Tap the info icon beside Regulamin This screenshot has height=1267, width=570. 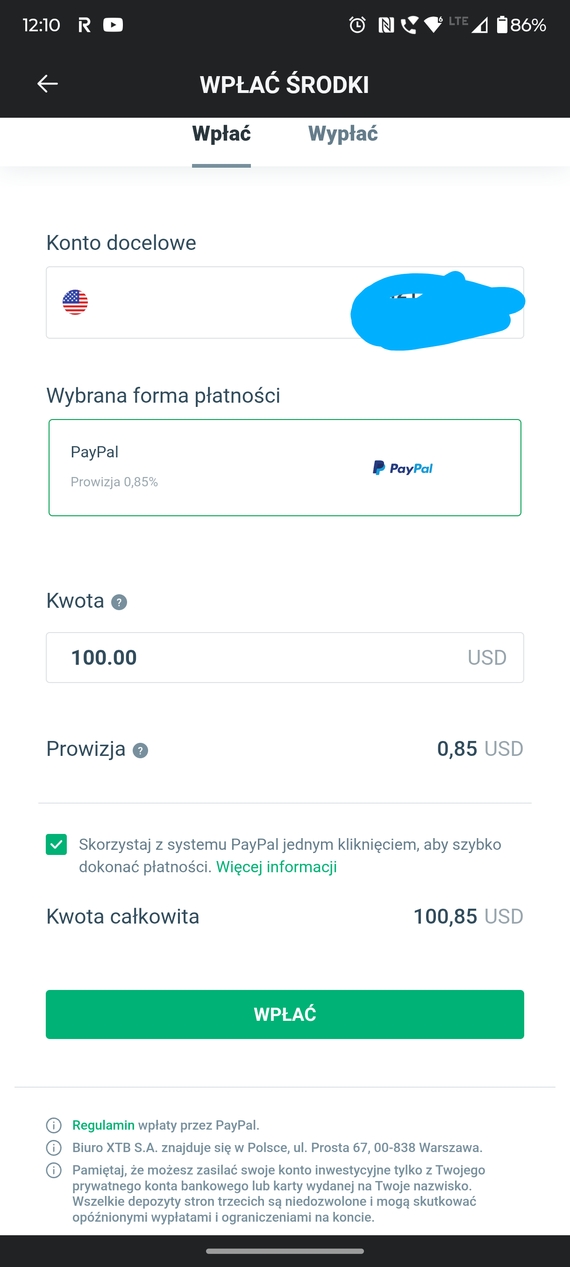(x=54, y=1125)
